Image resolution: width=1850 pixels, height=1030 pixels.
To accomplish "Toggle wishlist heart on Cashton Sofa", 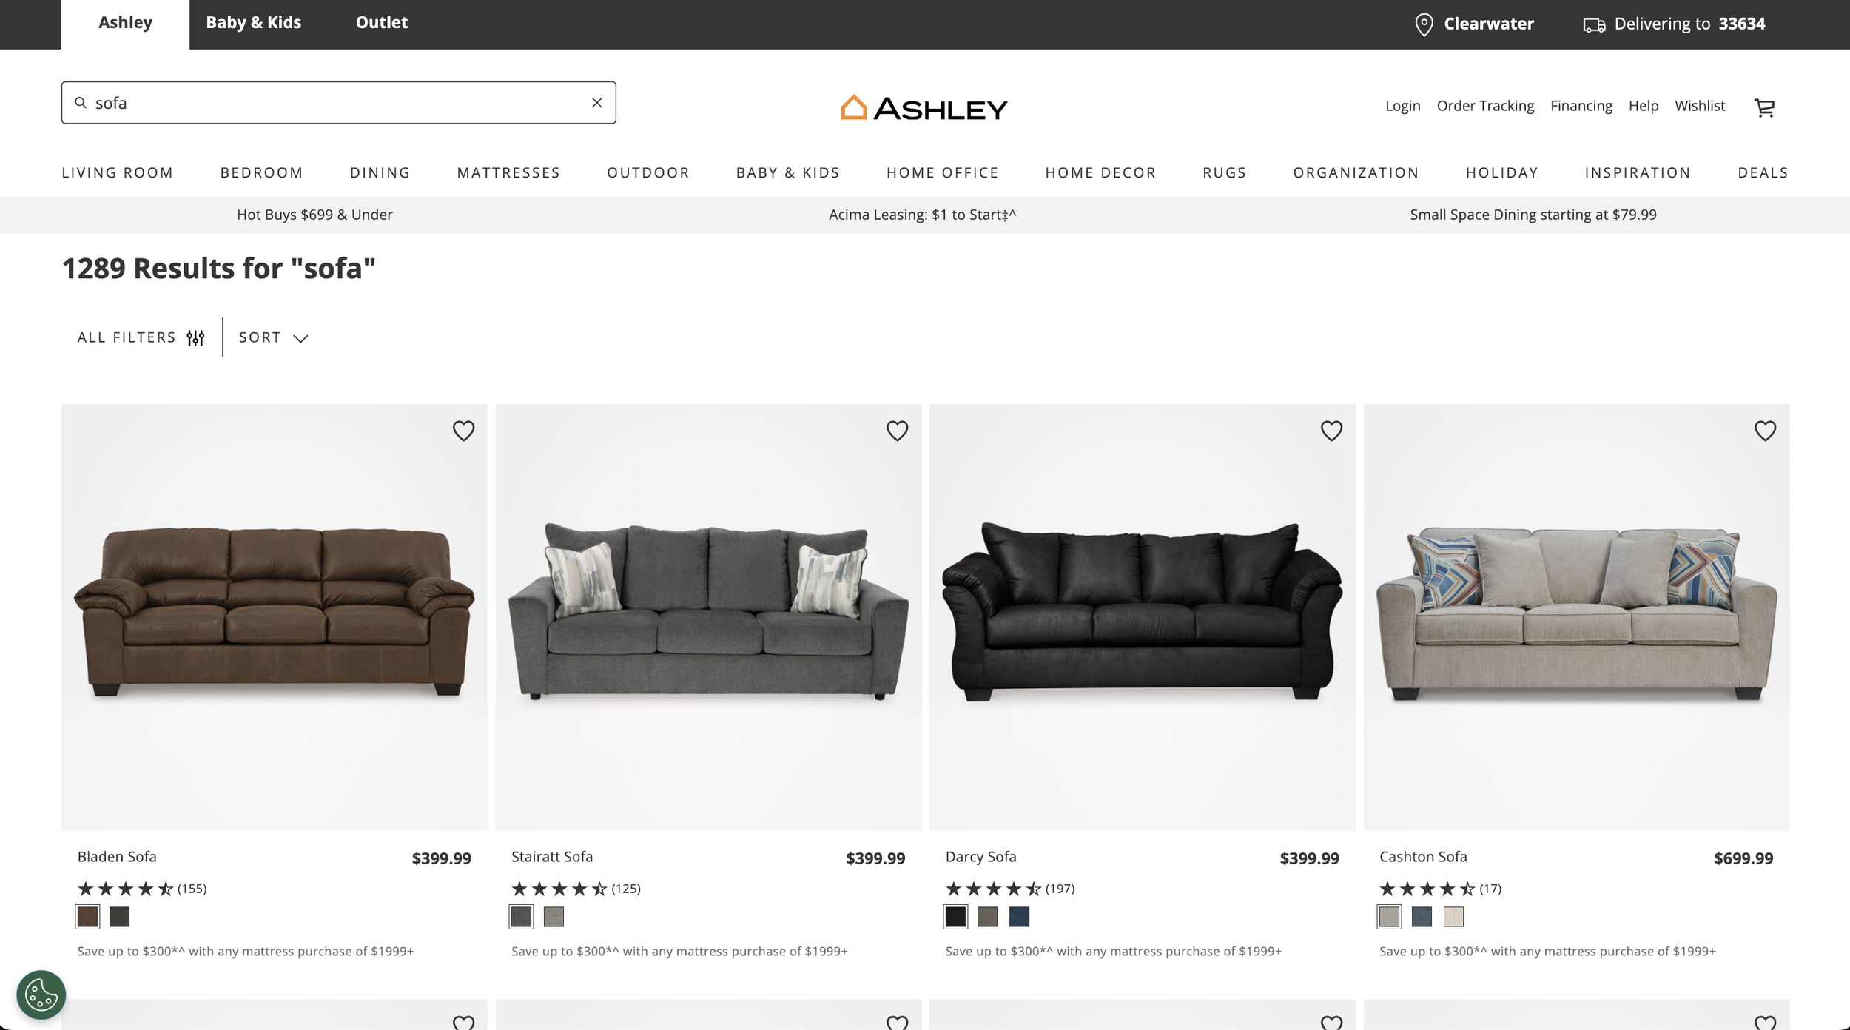I will coord(1765,431).
